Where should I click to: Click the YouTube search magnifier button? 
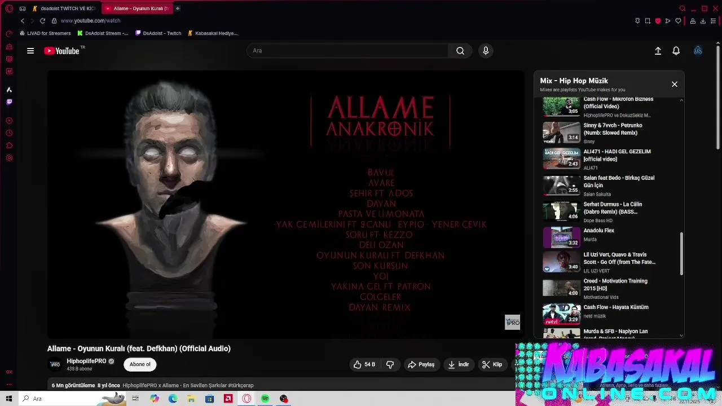[x=460, y=51]
